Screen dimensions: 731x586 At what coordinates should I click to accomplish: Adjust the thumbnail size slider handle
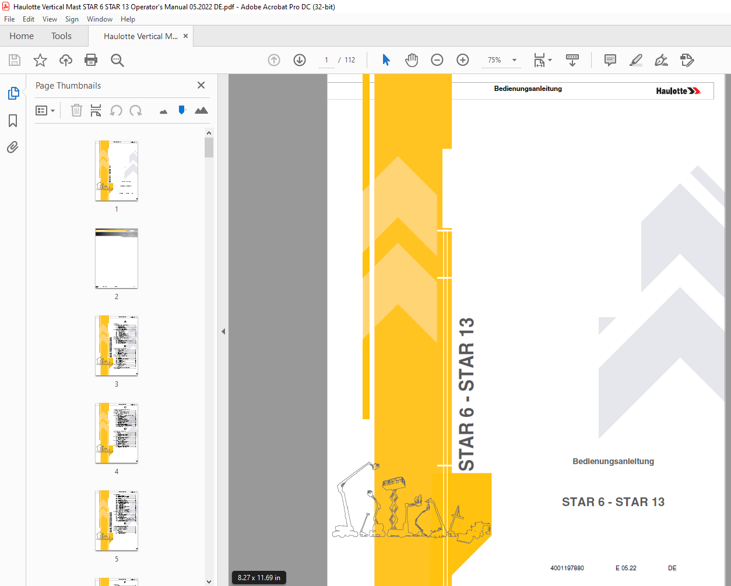coord(182,110)
